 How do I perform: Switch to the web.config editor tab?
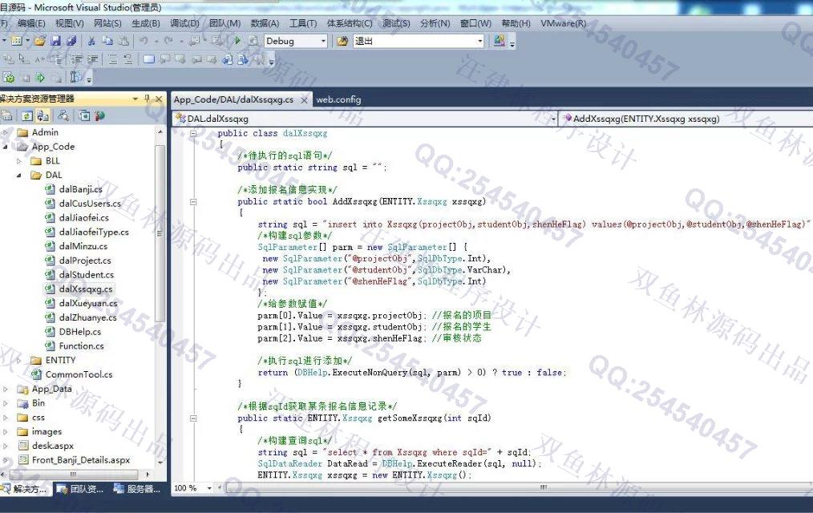338,99
